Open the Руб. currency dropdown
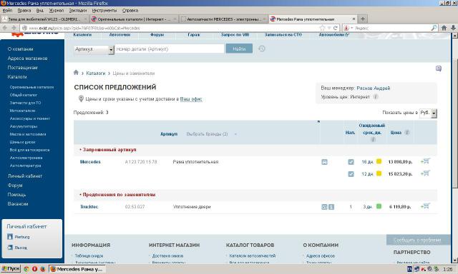 pos(428,113)
